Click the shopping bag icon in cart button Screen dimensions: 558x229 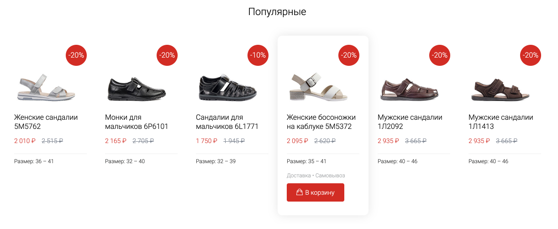(300, 192)
